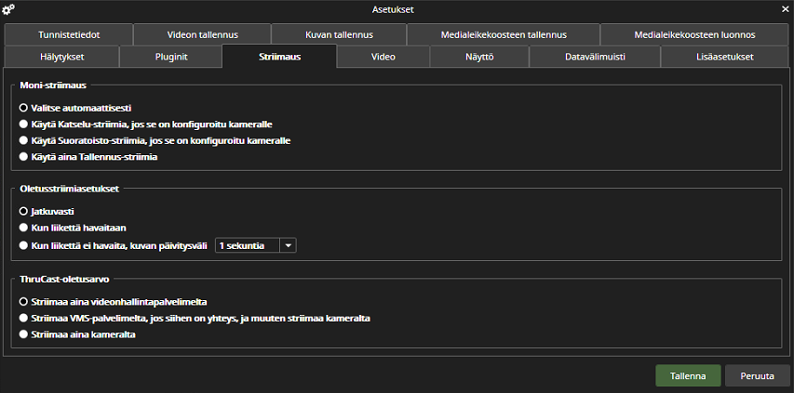Image resolution: width=794 pixels, height=393 pixels.
Task: Open the Pluginit tab
Action: tap(171, 57)
